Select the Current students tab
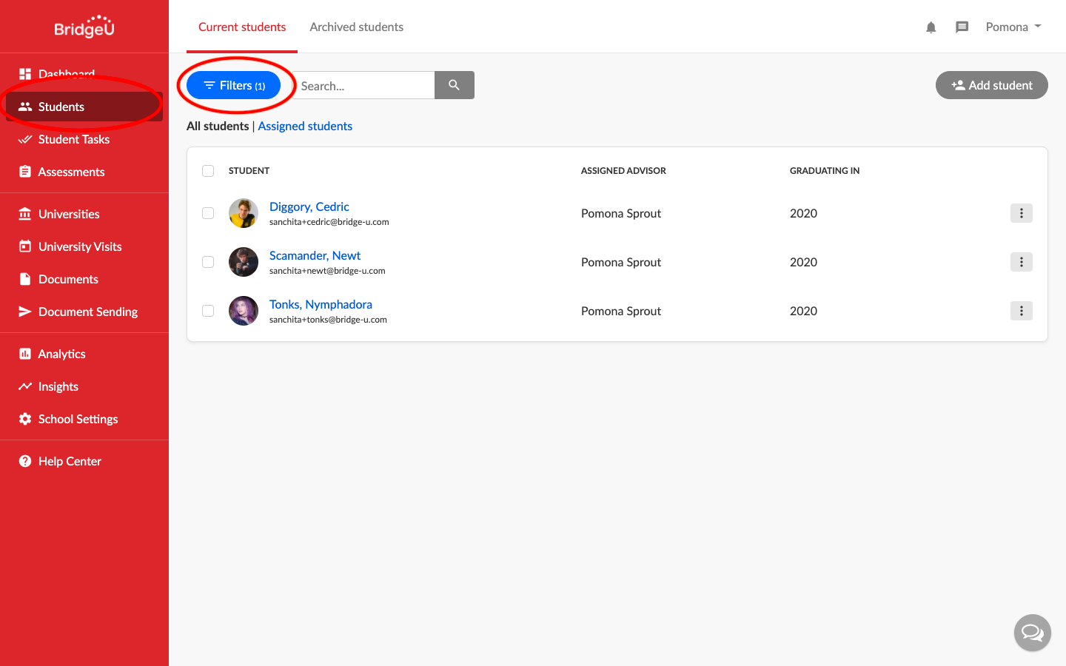Image resolution: width=1066 pixels, height=666 pixels. (242, 27)
